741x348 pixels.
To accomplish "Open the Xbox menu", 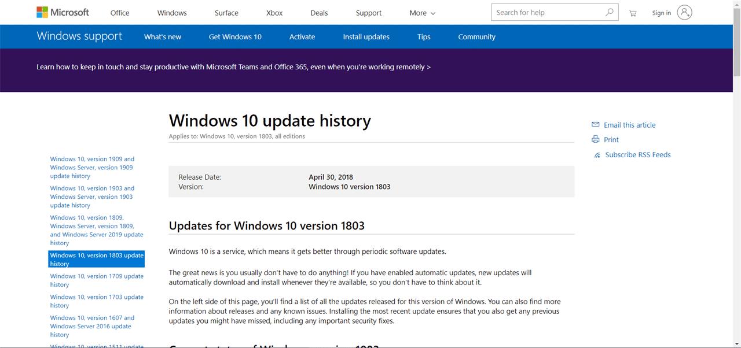I will [274, 12].
